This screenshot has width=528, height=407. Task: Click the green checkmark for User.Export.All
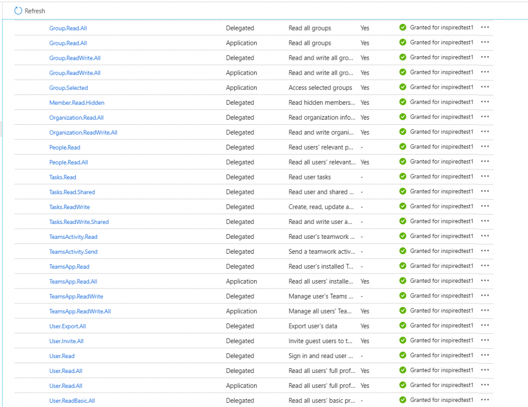pos(403,325)
